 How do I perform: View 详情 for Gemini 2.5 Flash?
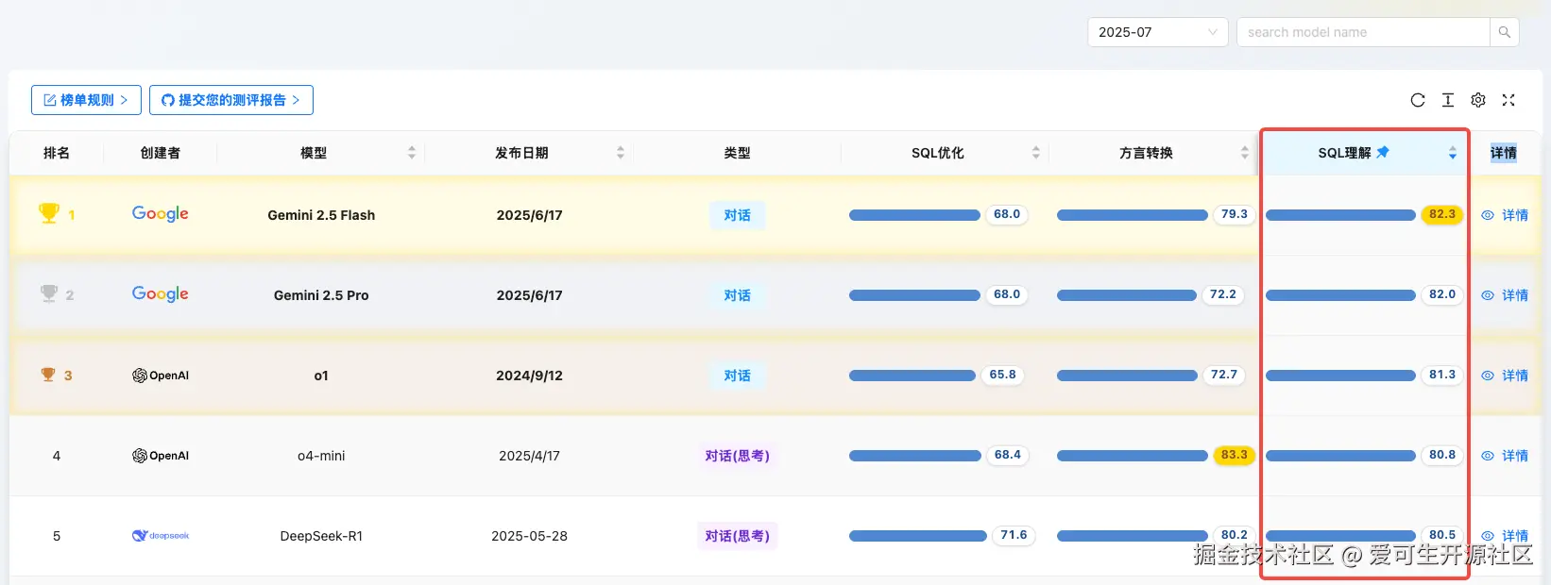(x=1505, y=215)
